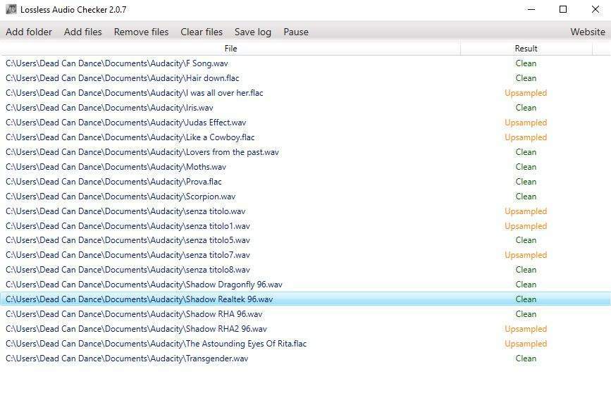Click the Moths.wav file path
This screenshot has width=611, height=405.
pos(116,167)
